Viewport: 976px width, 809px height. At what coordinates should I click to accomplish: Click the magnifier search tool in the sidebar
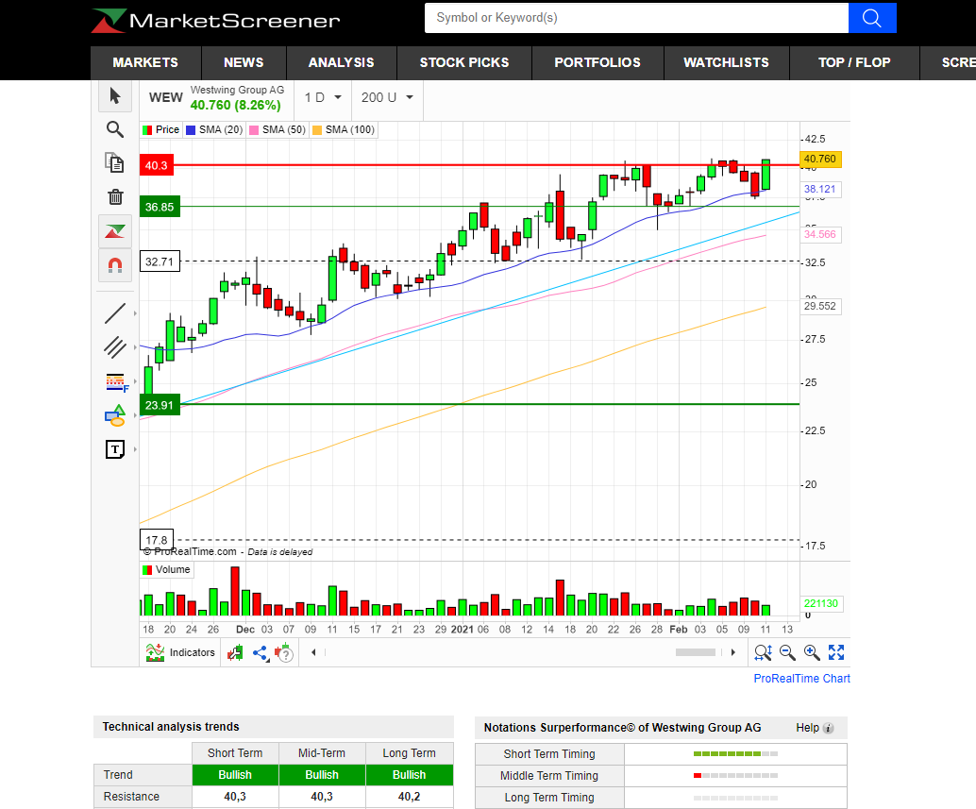click(115, 130)
